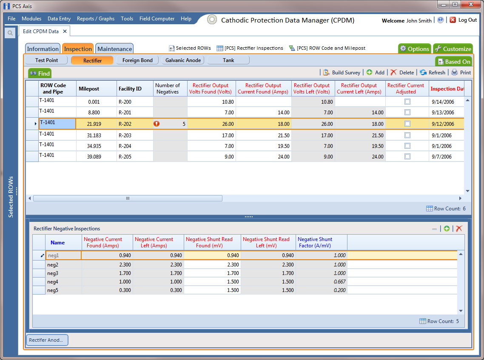
Task: Click the upper grid horizontal scrollbar thumb
Action: click(128, 198)
